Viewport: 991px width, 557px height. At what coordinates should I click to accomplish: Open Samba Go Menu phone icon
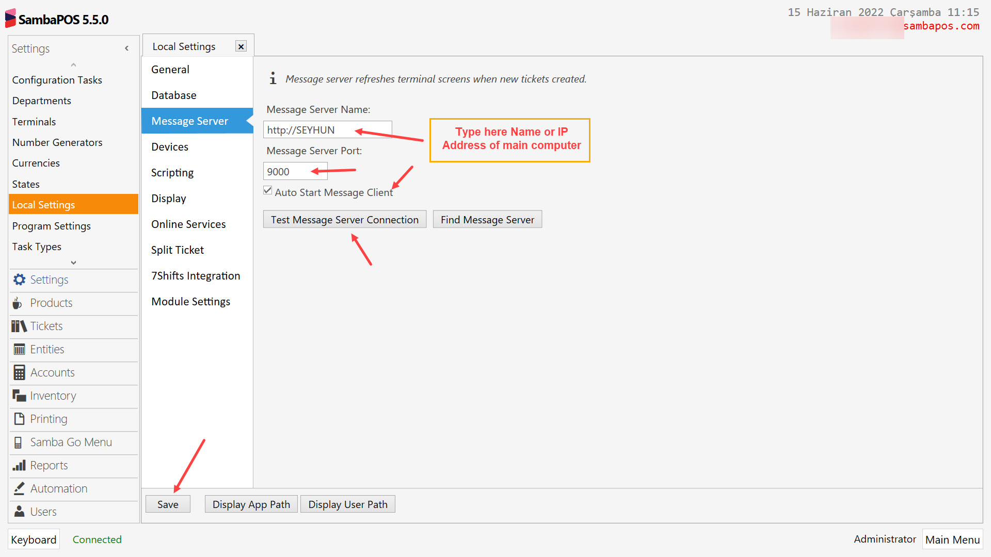point(18,442)
